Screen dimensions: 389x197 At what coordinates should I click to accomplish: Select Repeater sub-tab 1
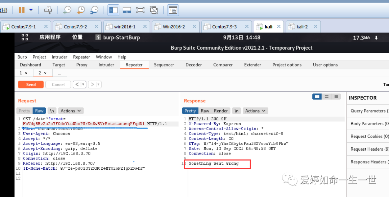(x=21, y=73)
